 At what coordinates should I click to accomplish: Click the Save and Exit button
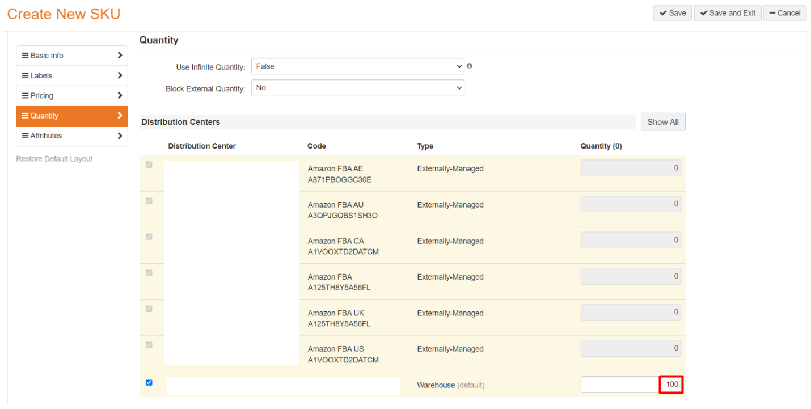point(727,13)
